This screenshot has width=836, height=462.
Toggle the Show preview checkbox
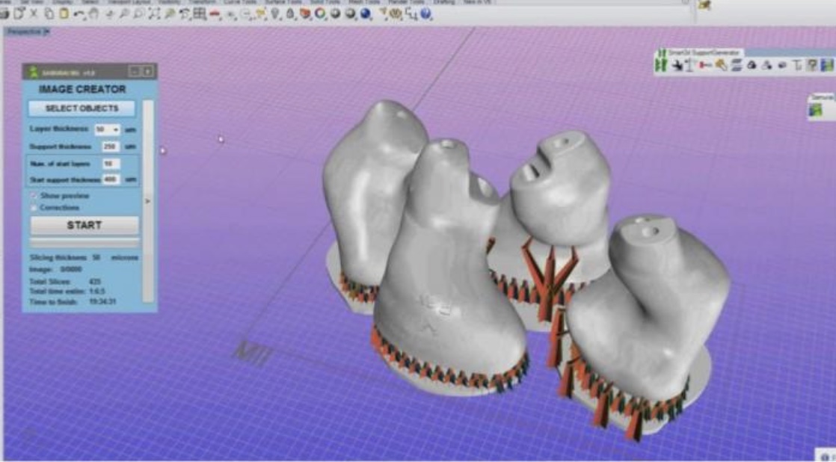(x=34, y=196)
